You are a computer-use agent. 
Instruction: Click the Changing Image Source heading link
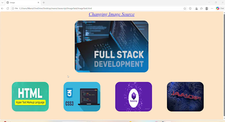coord(112,14)
